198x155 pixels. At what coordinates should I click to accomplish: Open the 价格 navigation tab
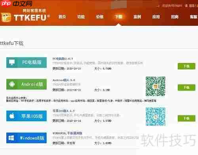point(100,17)
